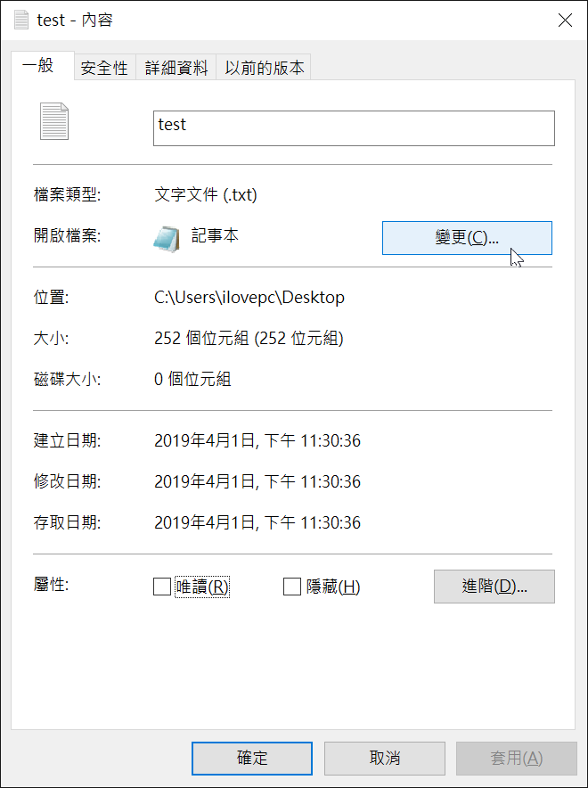The image size is (588, 788).
Task: Open the 以前的版本 tab
Action: (264, 68)
